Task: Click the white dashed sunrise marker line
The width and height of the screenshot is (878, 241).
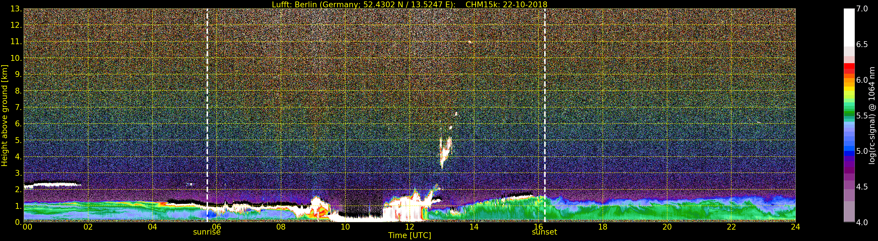Action: coord(207,116)
